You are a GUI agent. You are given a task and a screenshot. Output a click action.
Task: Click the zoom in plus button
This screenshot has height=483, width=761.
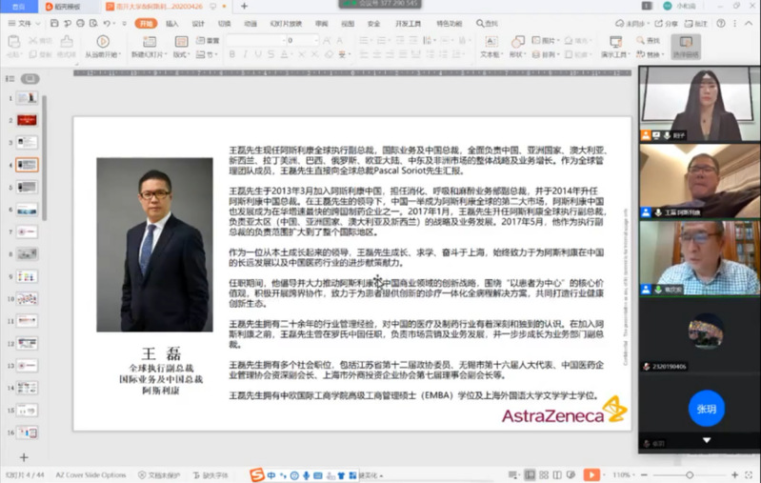[x=734, y=474]
